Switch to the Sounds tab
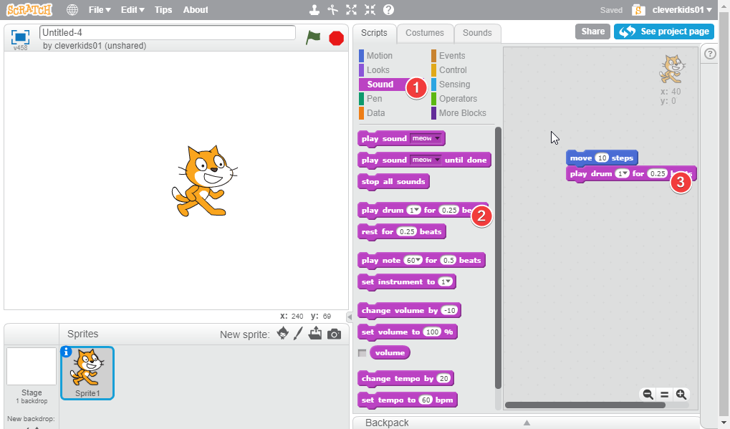The height and width of the screenshot is (429, 730). coord(477,33)
